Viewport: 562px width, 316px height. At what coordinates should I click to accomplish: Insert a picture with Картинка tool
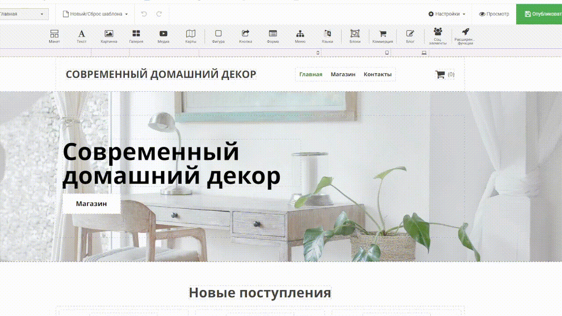click(109, 36)
